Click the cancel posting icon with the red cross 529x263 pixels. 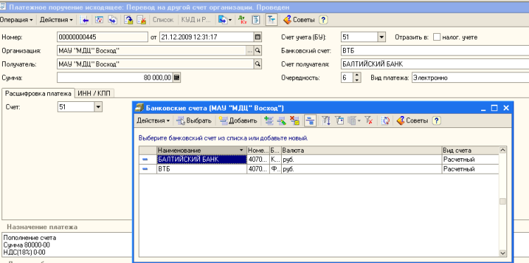[x=141, y=20]
